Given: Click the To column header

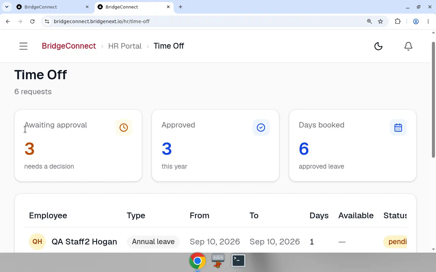Looking at the screenshot, I should tap(254, 216).
